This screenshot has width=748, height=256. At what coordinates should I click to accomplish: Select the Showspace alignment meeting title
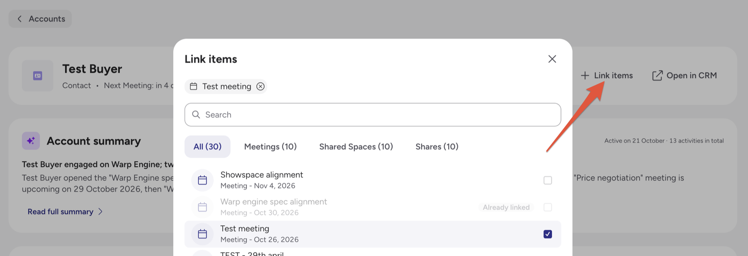(262, 175)
